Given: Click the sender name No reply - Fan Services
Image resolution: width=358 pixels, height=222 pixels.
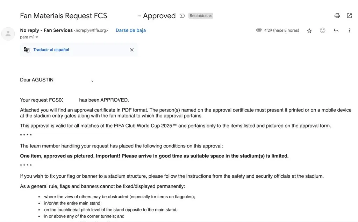Looking at the screenshot, I should [x=46, y=30].
